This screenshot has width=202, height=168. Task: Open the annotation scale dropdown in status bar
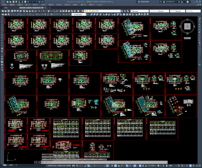click(152, 166)
